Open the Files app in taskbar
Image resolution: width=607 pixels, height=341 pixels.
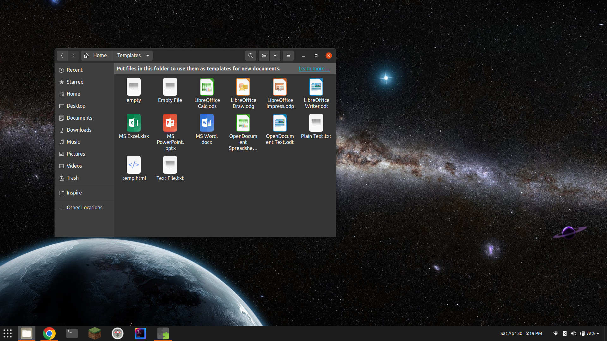(27, 333)
